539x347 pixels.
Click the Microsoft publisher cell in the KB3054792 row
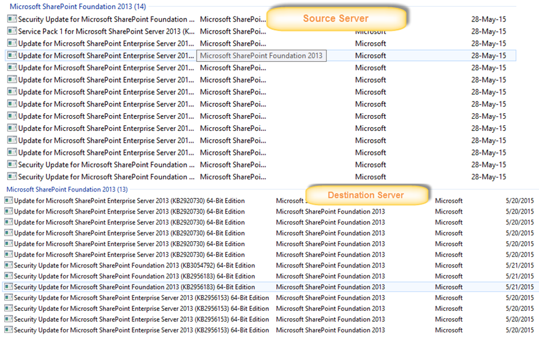(448, 266)
